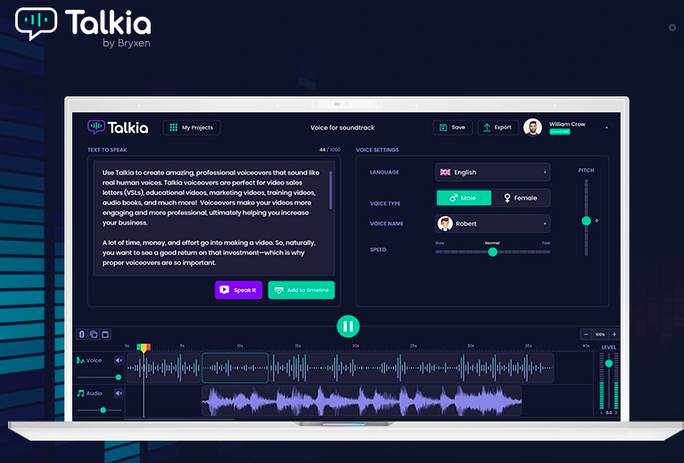Click the UK flag in the language box
Screen dimensions: 684x463
click(445, 172)
